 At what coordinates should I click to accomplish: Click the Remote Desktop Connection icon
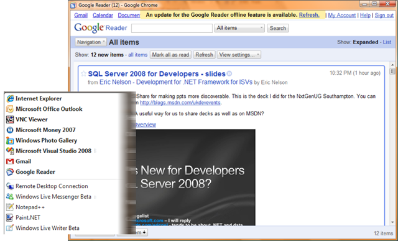click(x=10, y=186)
